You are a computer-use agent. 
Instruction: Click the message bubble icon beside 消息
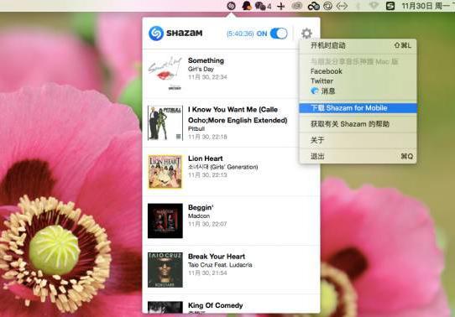315,91
